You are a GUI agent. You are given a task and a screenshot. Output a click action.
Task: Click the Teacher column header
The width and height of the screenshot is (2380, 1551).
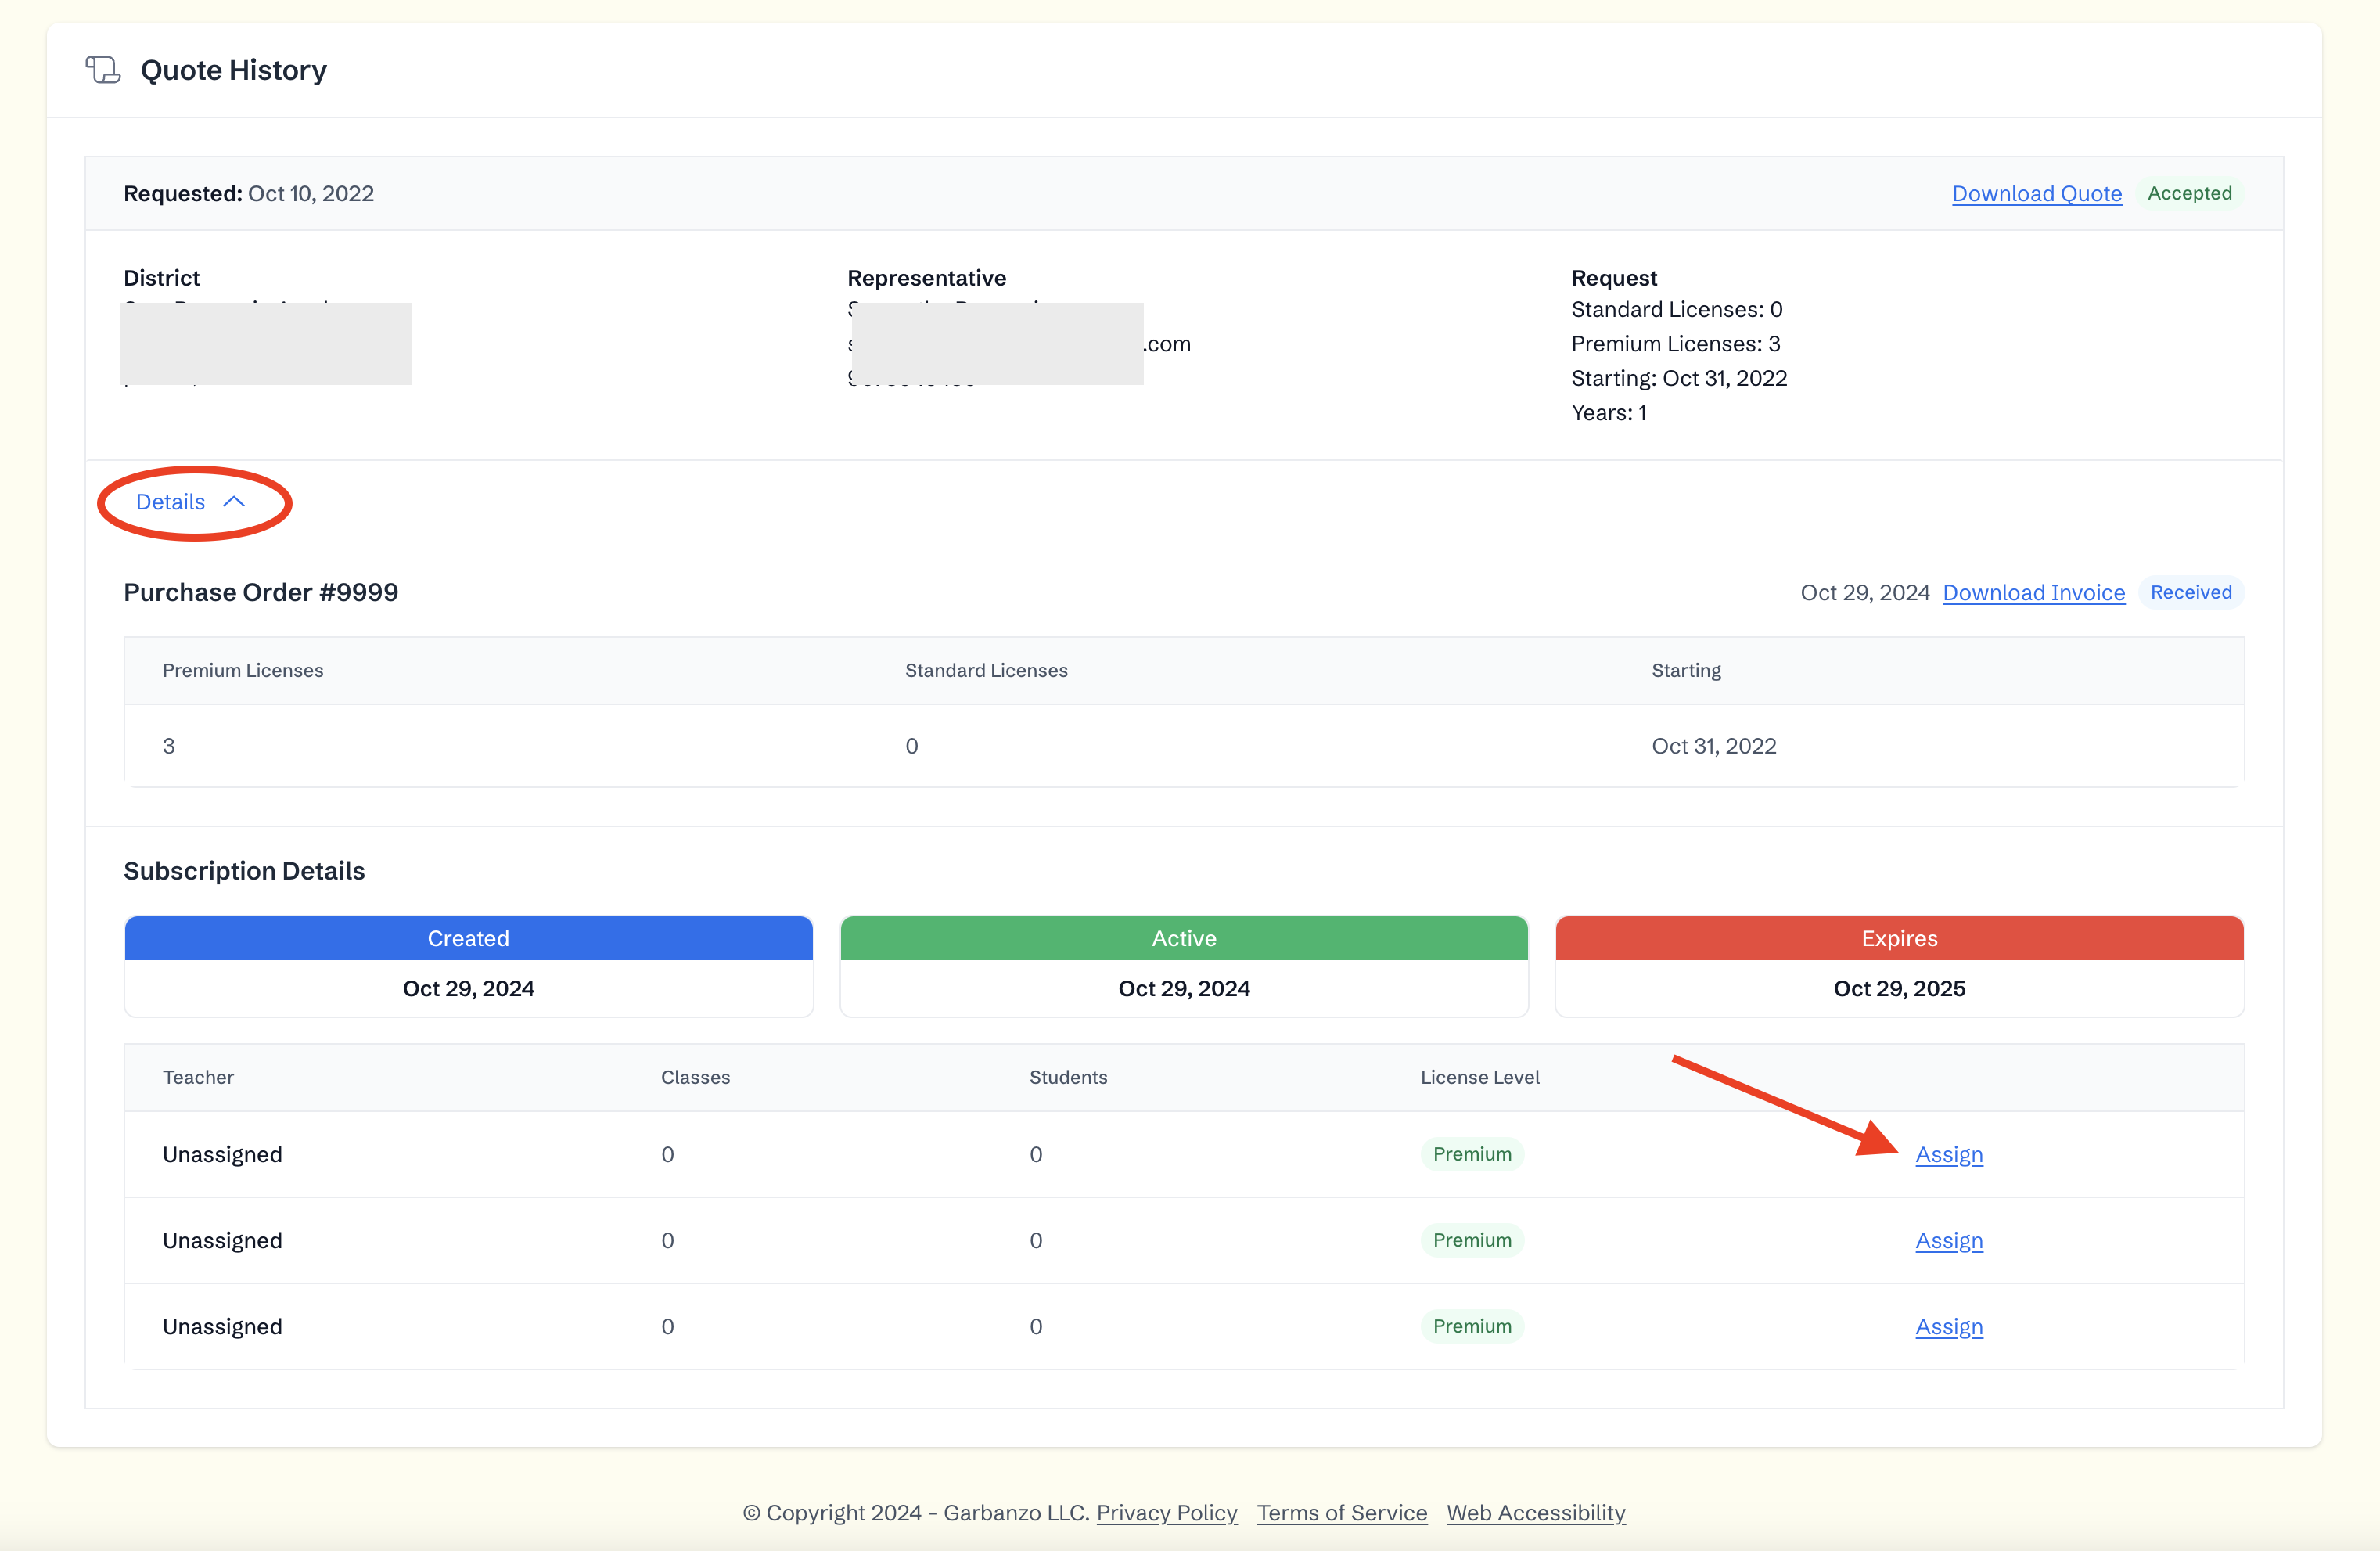(x=198, y=1077)
